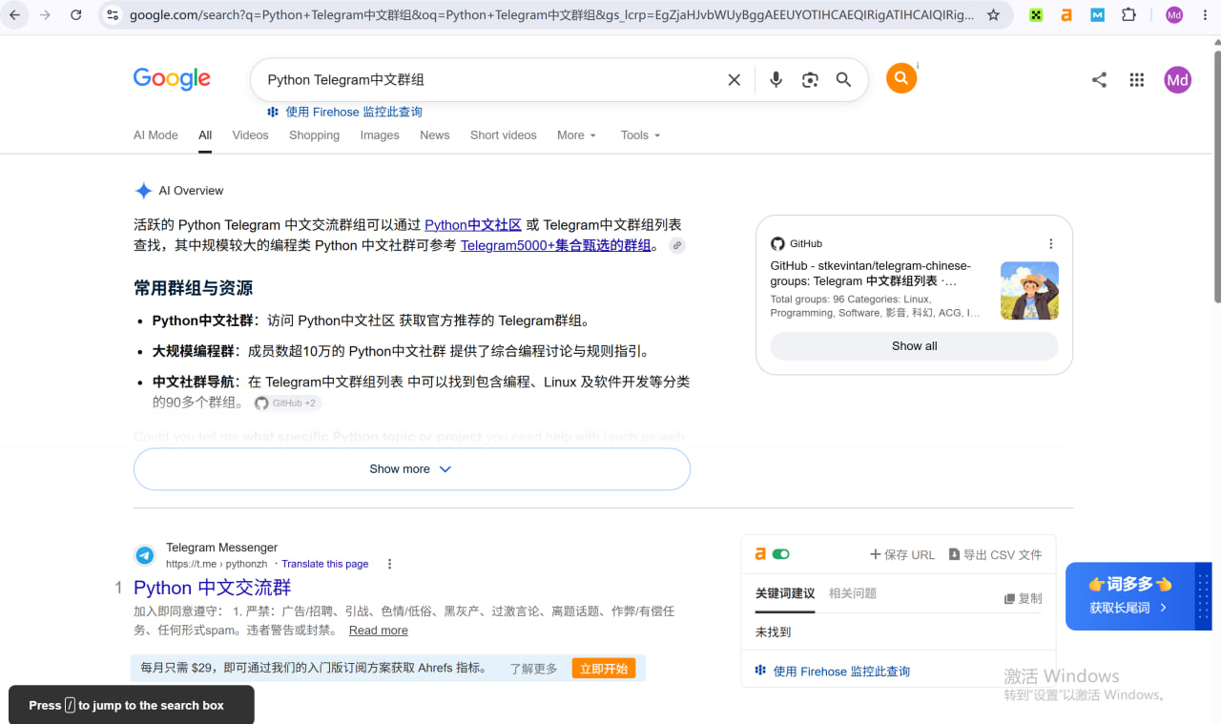
Task: Open the blue M extension icon
Action: [x=1098, y=15]
